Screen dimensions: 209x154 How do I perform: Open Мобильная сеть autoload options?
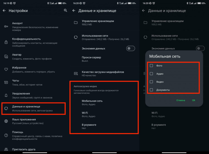point(92,103)
